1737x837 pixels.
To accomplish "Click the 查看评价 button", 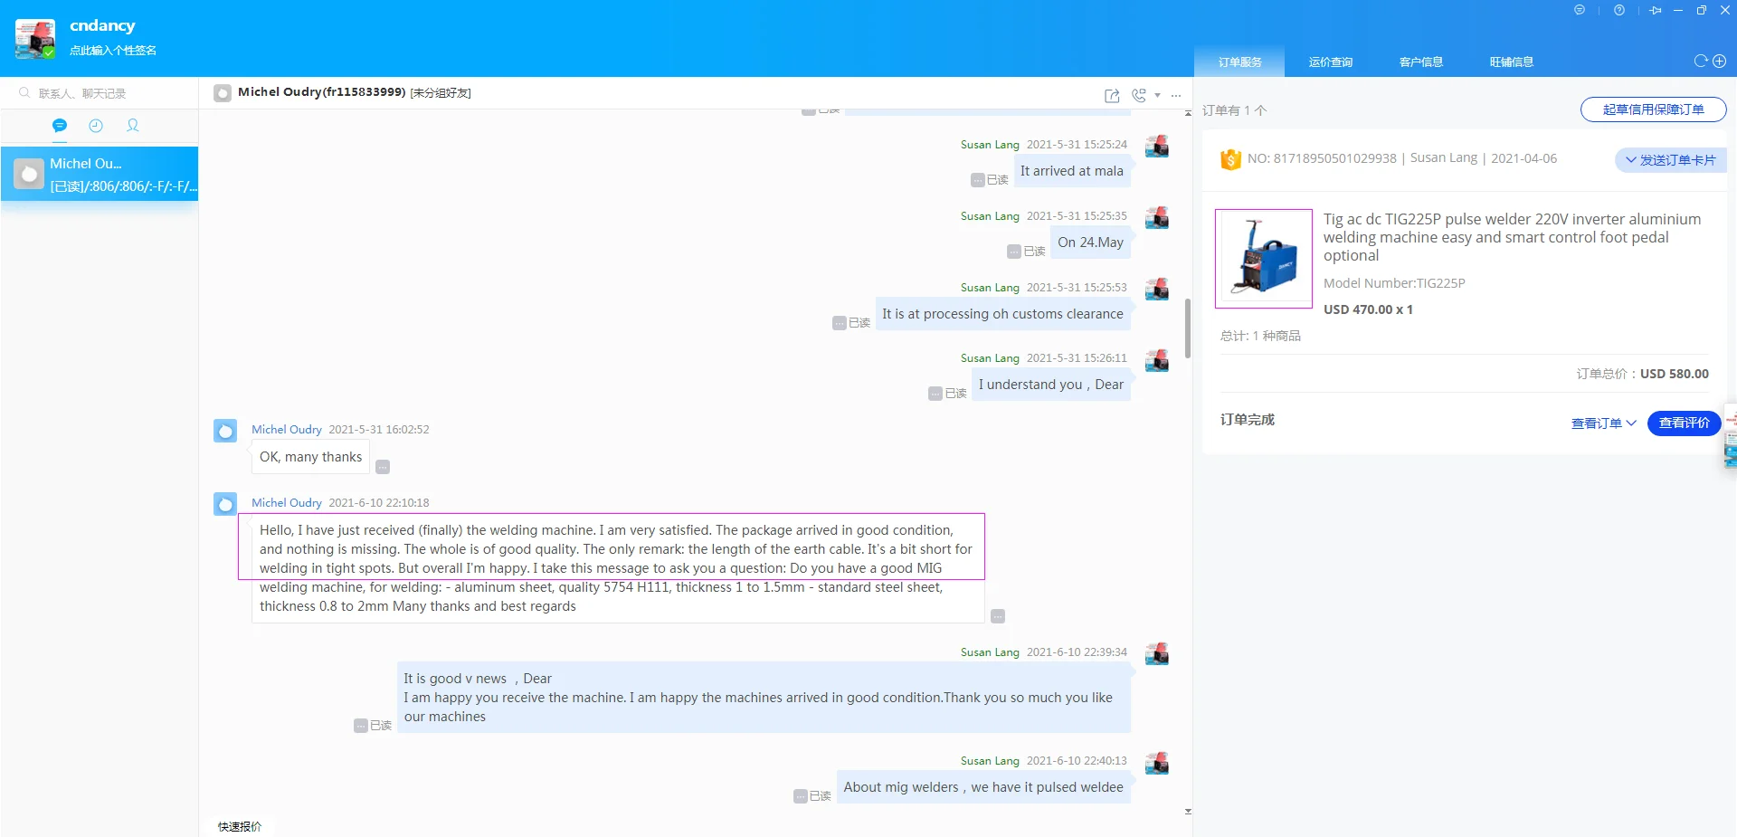I will coord(1684,423).
